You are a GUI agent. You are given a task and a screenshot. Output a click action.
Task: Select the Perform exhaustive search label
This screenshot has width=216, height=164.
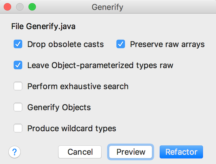[x=78, y=86]
